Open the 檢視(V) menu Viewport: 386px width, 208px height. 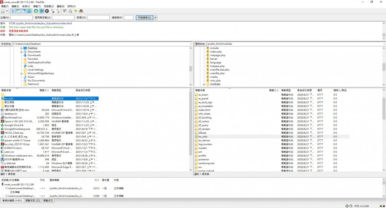26,6
